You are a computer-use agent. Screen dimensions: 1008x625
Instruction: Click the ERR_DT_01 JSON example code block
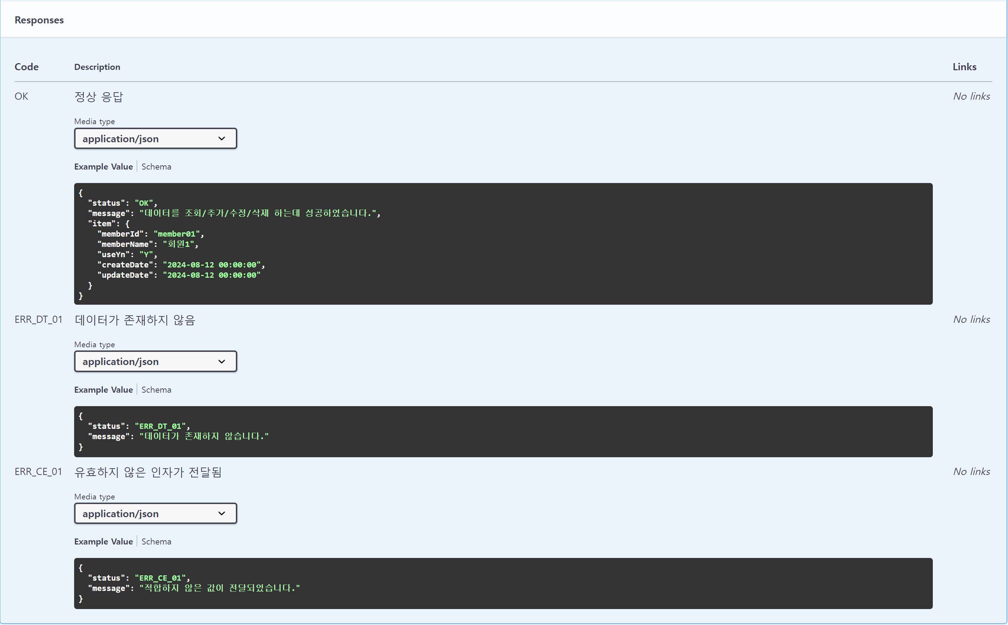(x=503, y=432)
